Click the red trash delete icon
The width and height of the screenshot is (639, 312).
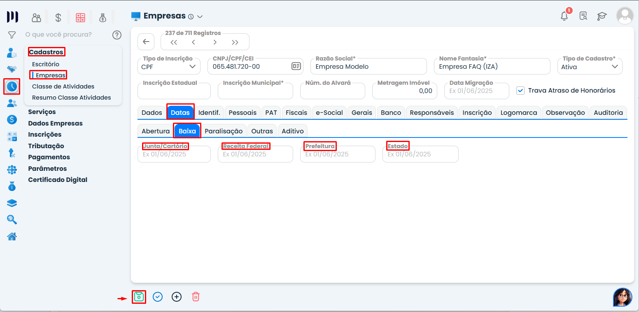[x=196, y=297]
